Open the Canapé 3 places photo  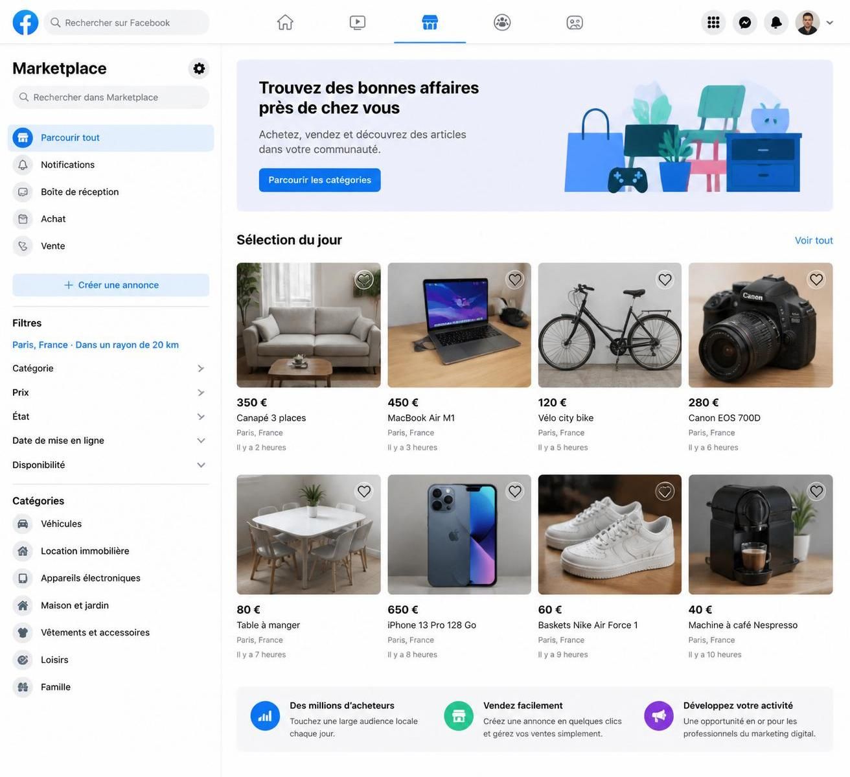pyautogui.click(x=308, y=325)
